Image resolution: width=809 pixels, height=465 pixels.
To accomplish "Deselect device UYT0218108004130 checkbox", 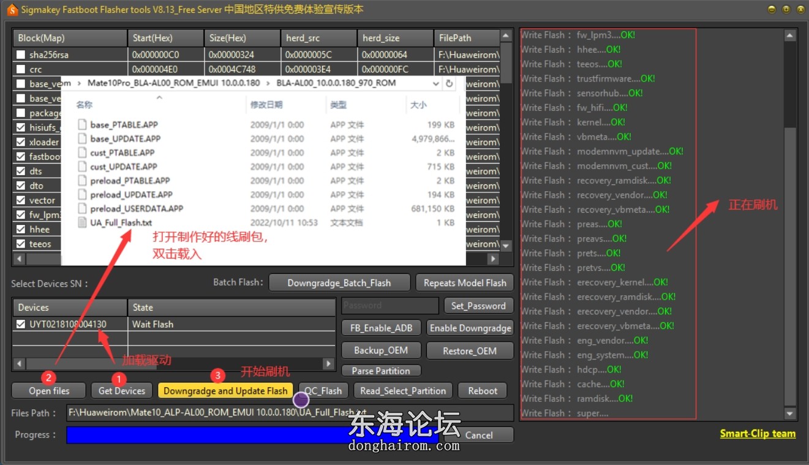I will [21, 324].
